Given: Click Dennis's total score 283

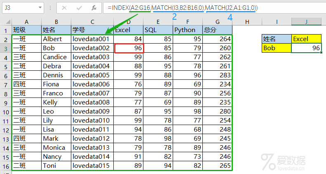Looking at the screenshot, I should [x=218, y=75].
